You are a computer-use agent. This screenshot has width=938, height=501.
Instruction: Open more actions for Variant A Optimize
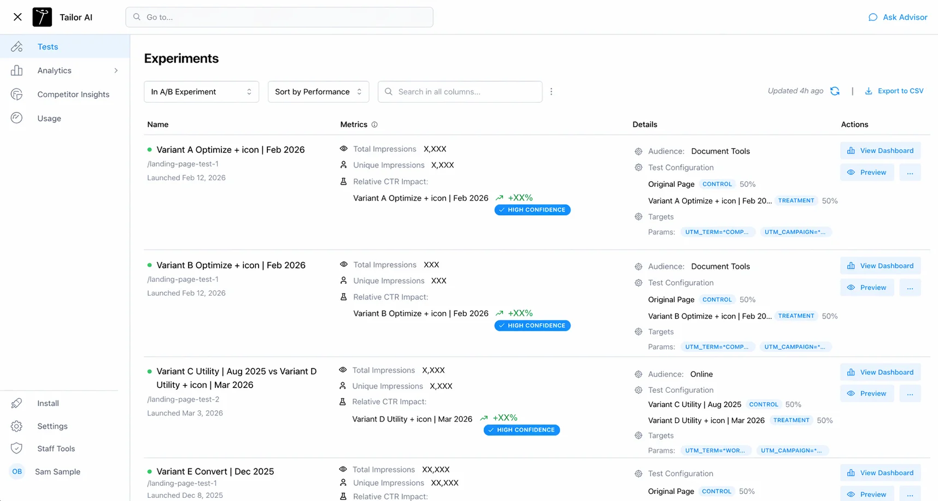tap(910, 173)
